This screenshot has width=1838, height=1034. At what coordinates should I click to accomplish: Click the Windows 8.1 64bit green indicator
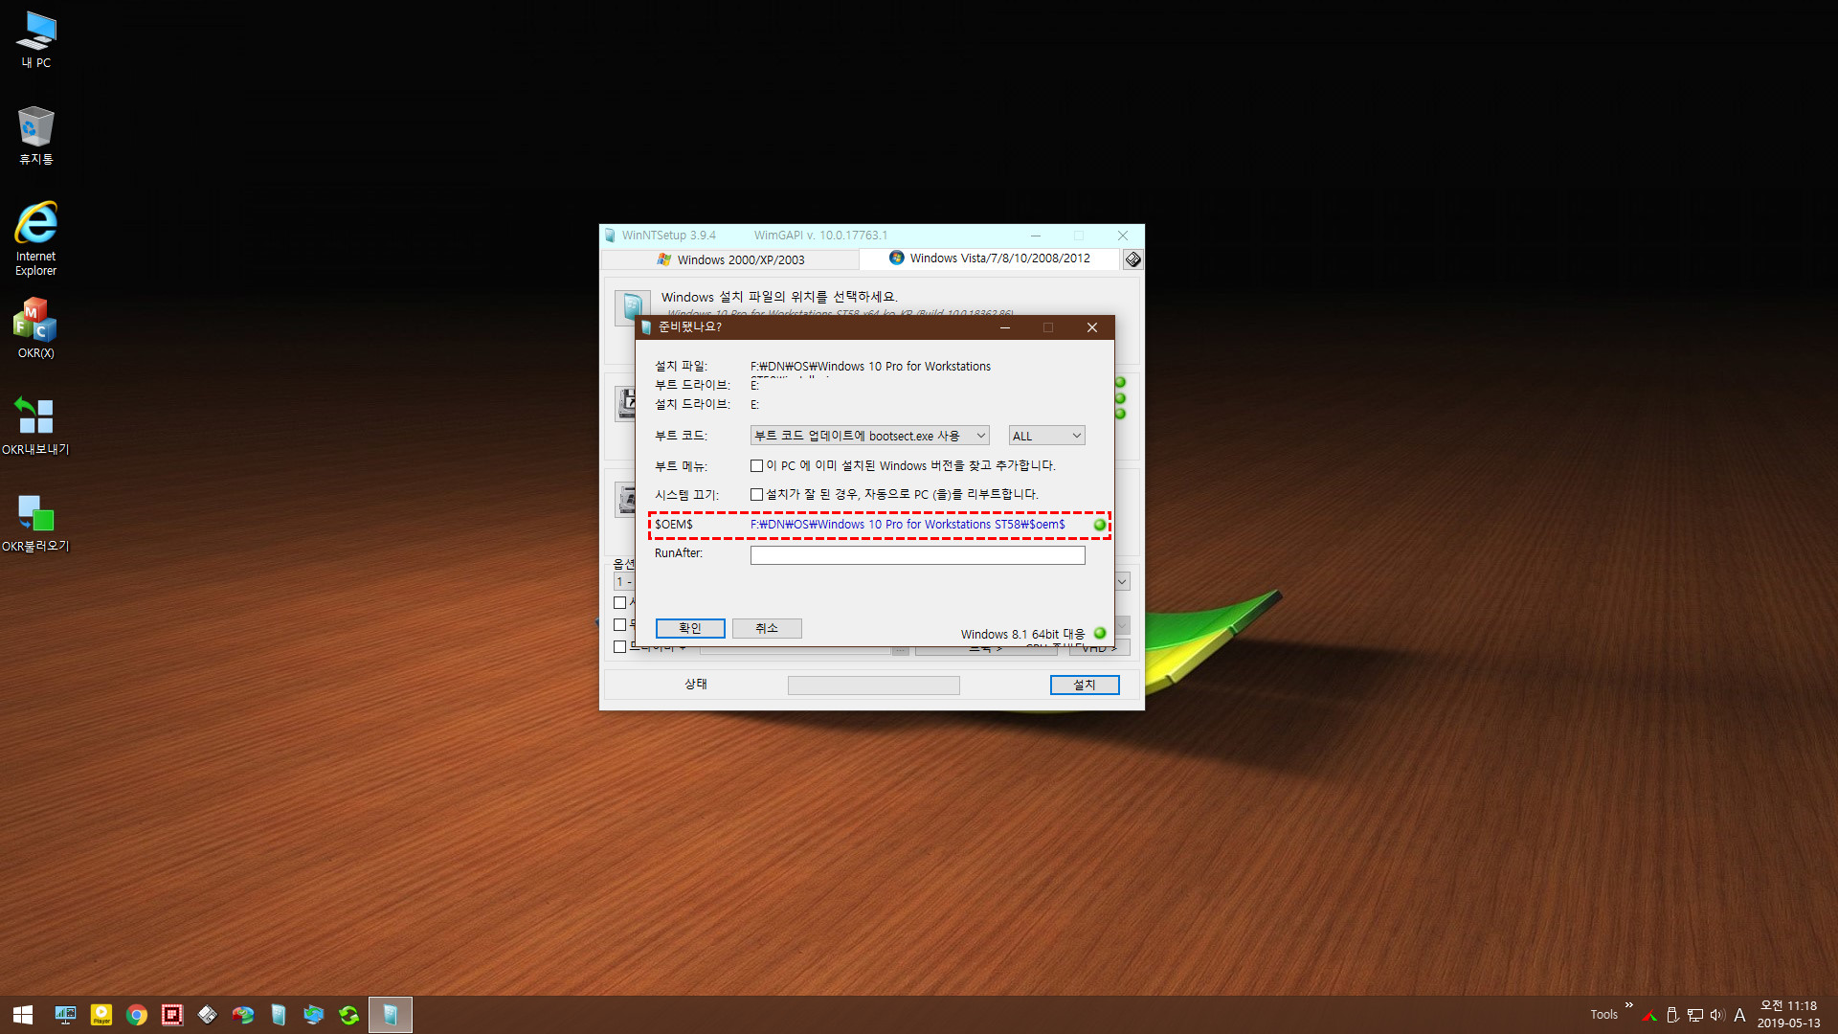[x=1100, y=633]
